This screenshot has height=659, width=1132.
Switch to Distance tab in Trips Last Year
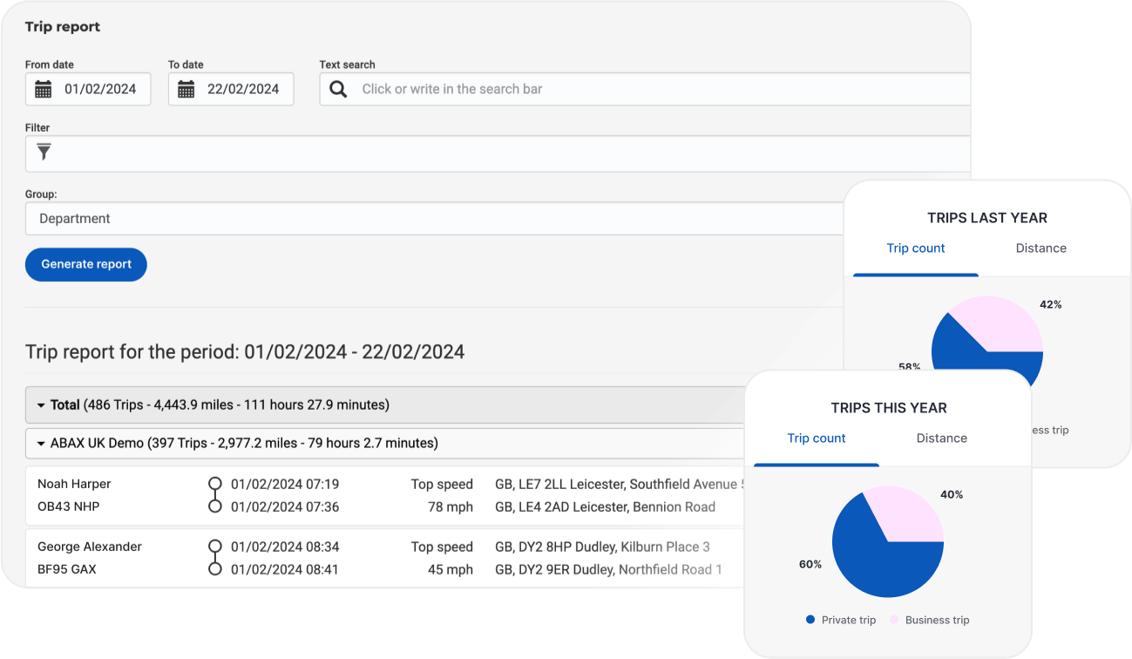[x=1040, y=248]
